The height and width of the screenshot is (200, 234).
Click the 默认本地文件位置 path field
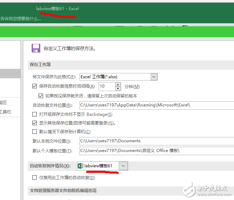[157, 141]
